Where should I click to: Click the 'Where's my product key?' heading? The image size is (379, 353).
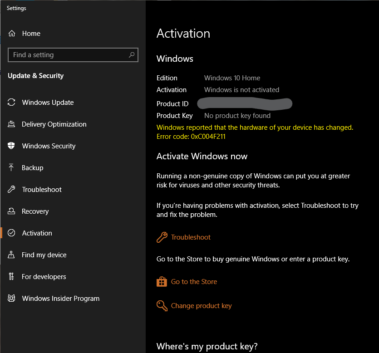click(207, 346)
